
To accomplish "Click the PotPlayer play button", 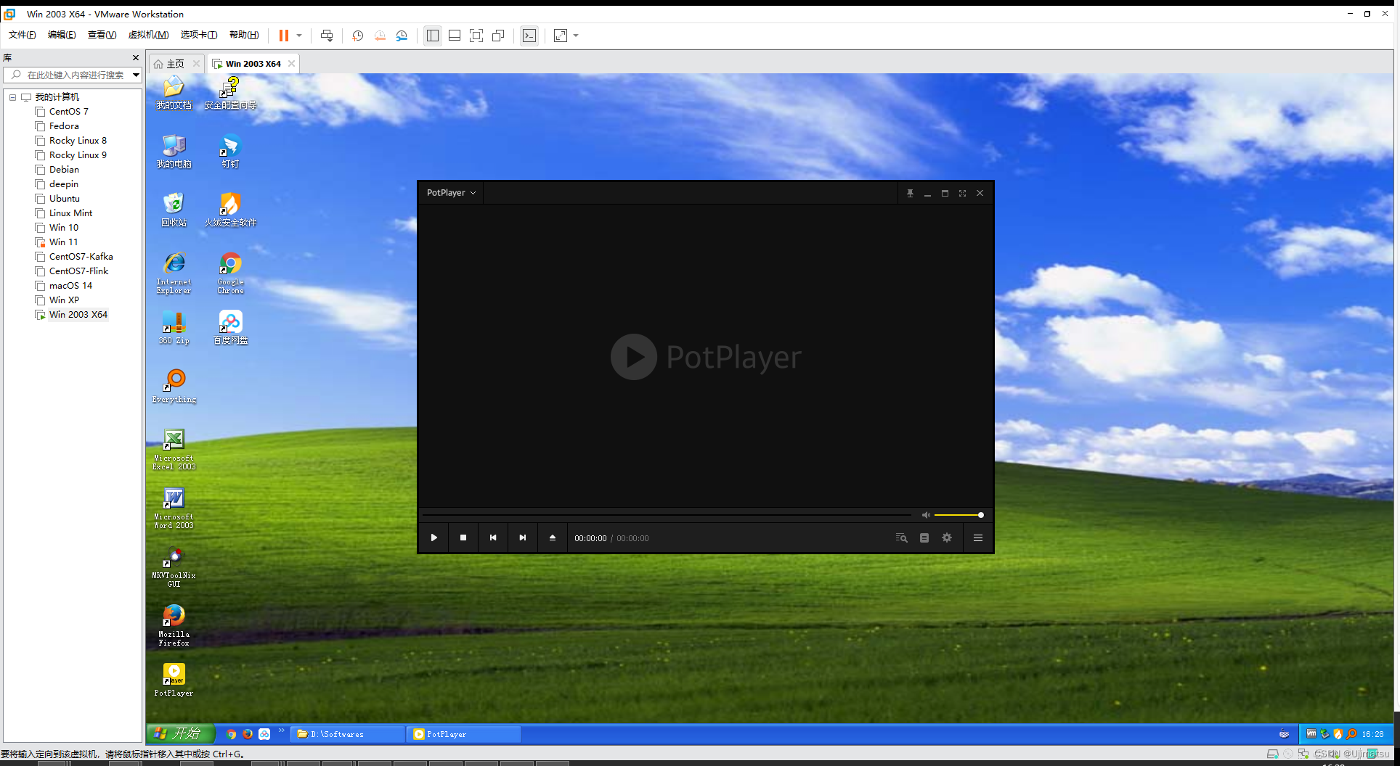I will coord(434,538).
